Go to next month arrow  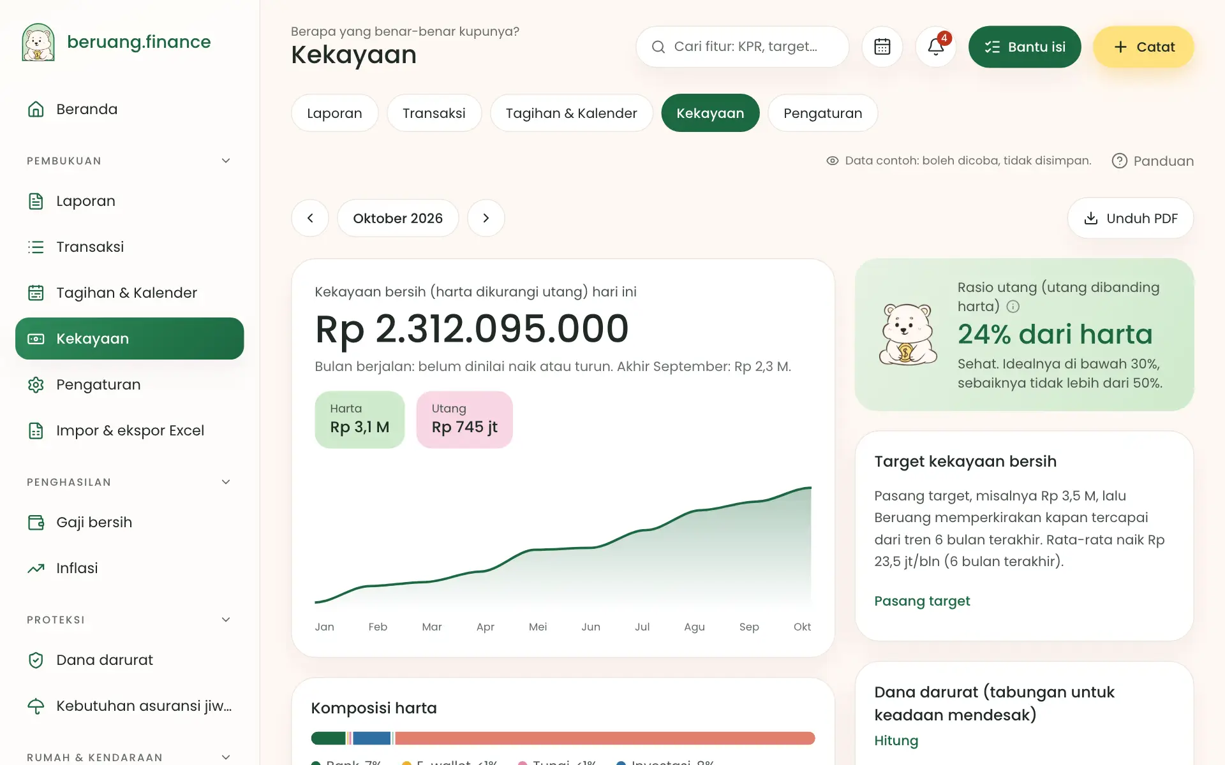[486, 218]
